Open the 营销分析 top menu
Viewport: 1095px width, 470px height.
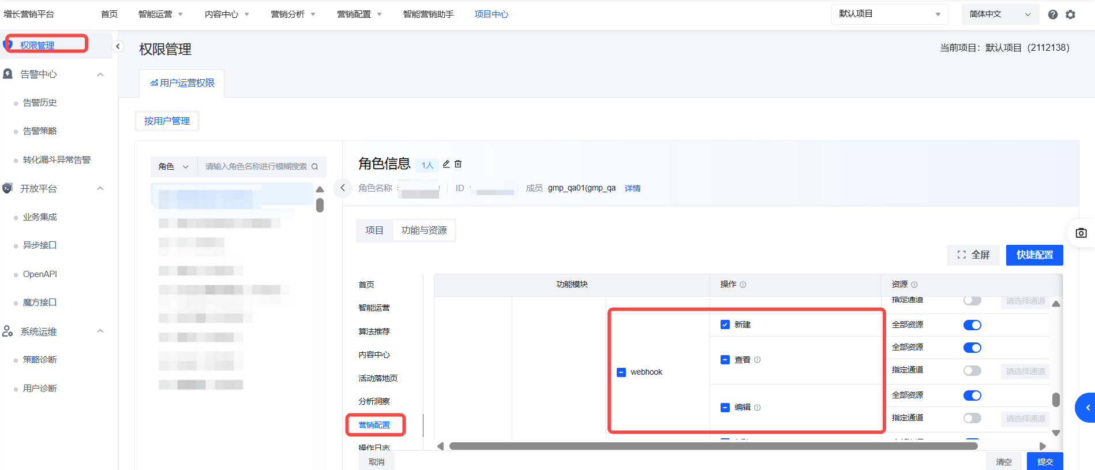[x=293, y=14]
